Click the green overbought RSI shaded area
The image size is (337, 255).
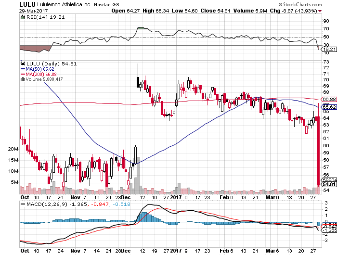click(x=141, y=28)
